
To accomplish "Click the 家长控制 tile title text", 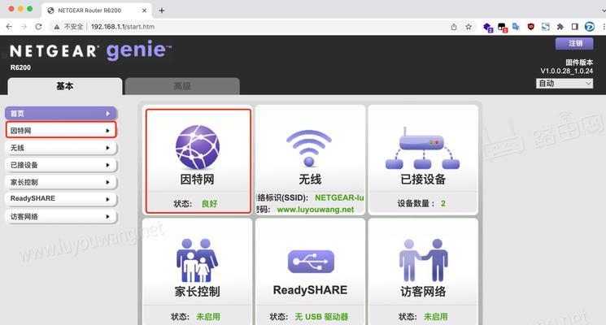I will click(x=197, y=292).
